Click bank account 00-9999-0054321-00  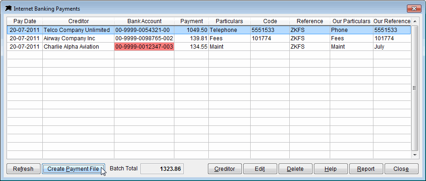[144, 30]
